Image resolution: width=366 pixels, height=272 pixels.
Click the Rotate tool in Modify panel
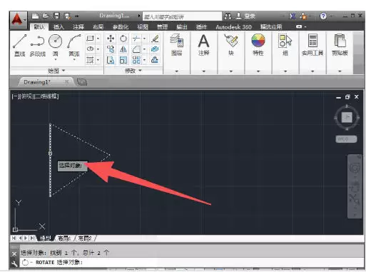(123, 39)
